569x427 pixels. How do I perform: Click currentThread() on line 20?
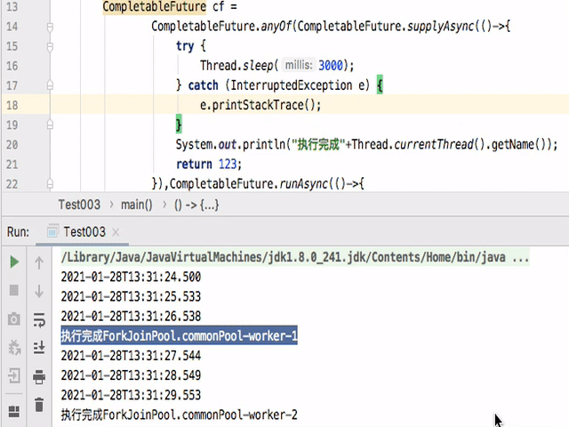coord(439,144)
